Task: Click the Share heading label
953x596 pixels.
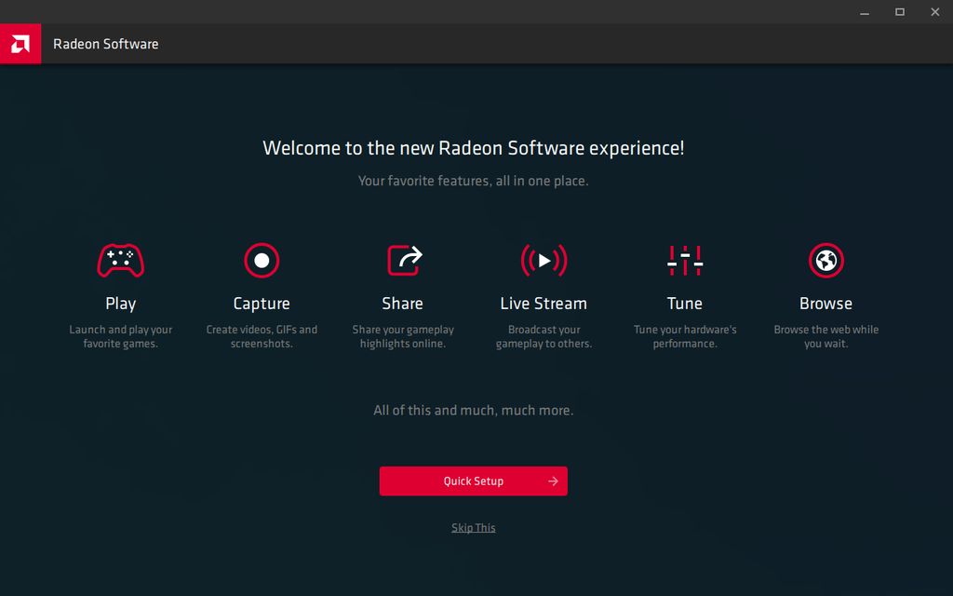Action: (x=402, y=304)
